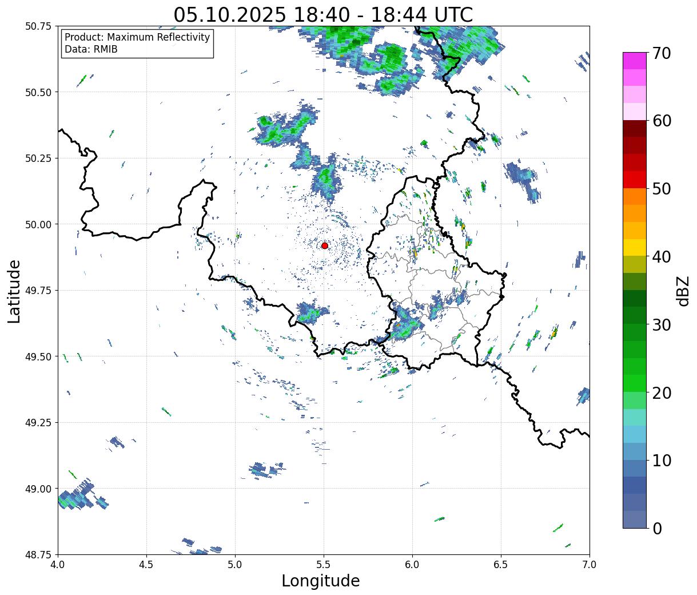697x595 pixels.
Task: Click the colorbar tick label 20
Action: (662, 393)
